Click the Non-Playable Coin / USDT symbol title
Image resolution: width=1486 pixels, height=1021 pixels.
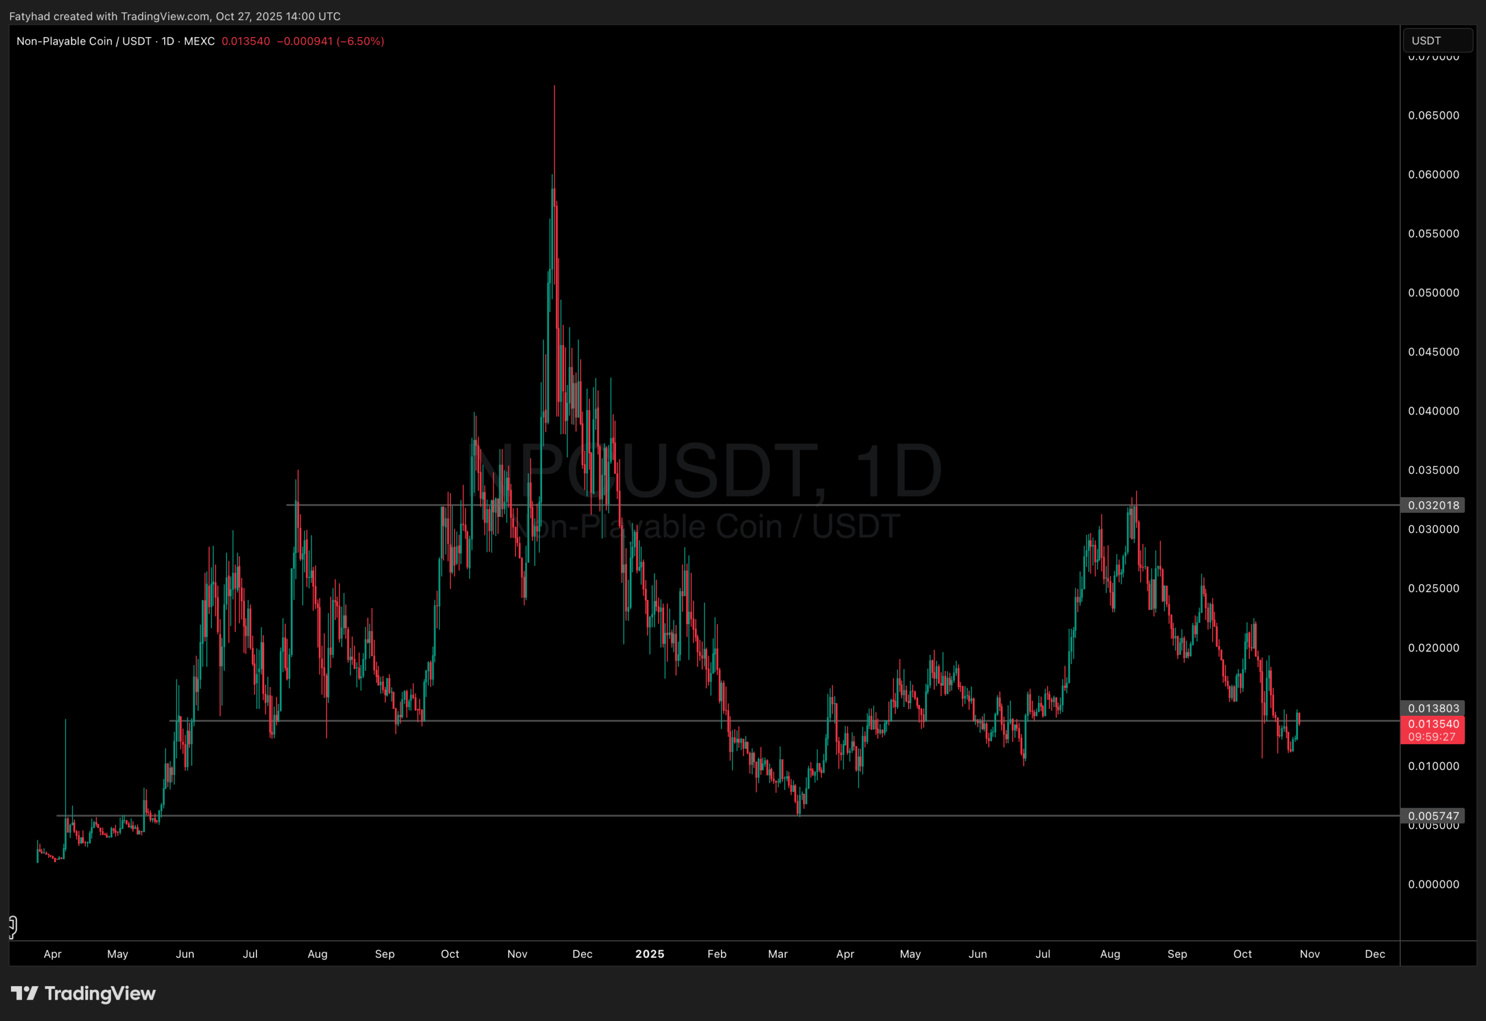click(84, 41)
